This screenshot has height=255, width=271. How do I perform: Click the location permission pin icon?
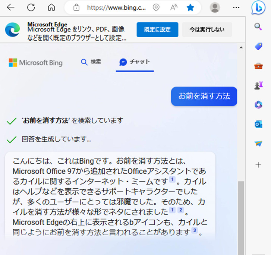click(156, 7)
